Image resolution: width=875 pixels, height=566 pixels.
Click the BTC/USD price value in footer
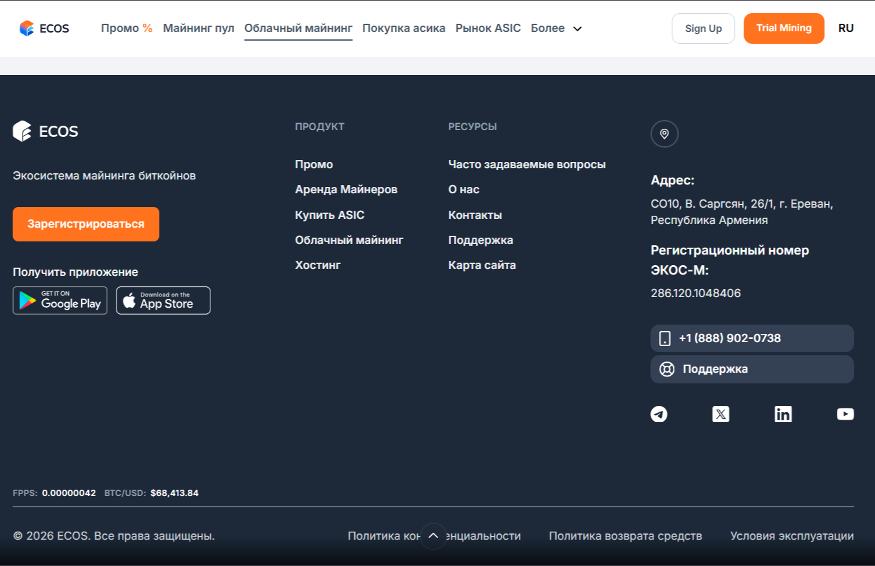pyautogui.click(x=174, y=493)
